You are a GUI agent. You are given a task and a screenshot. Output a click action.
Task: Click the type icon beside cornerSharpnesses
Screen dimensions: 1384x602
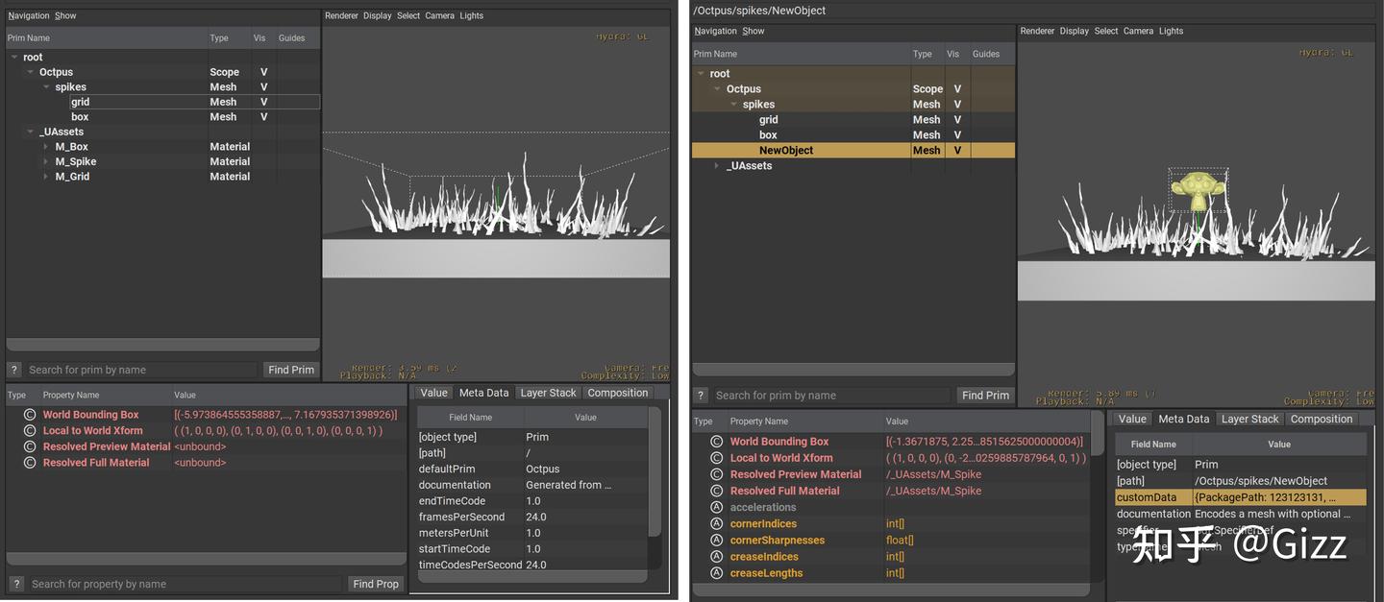[x=716, y=541]
